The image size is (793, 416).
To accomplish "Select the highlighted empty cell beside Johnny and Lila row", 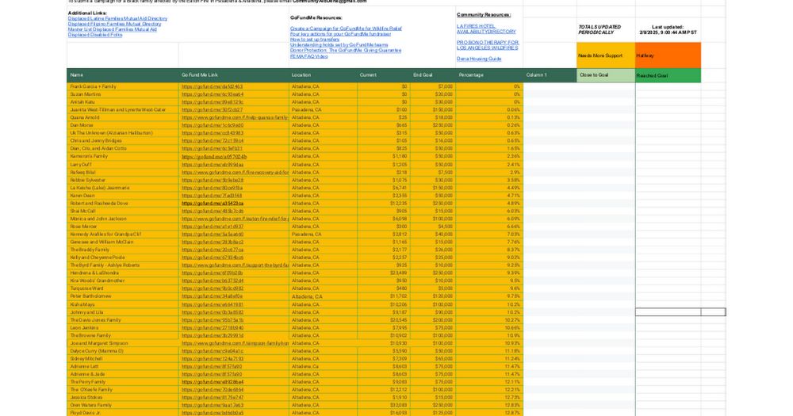I will pos(668,312).
